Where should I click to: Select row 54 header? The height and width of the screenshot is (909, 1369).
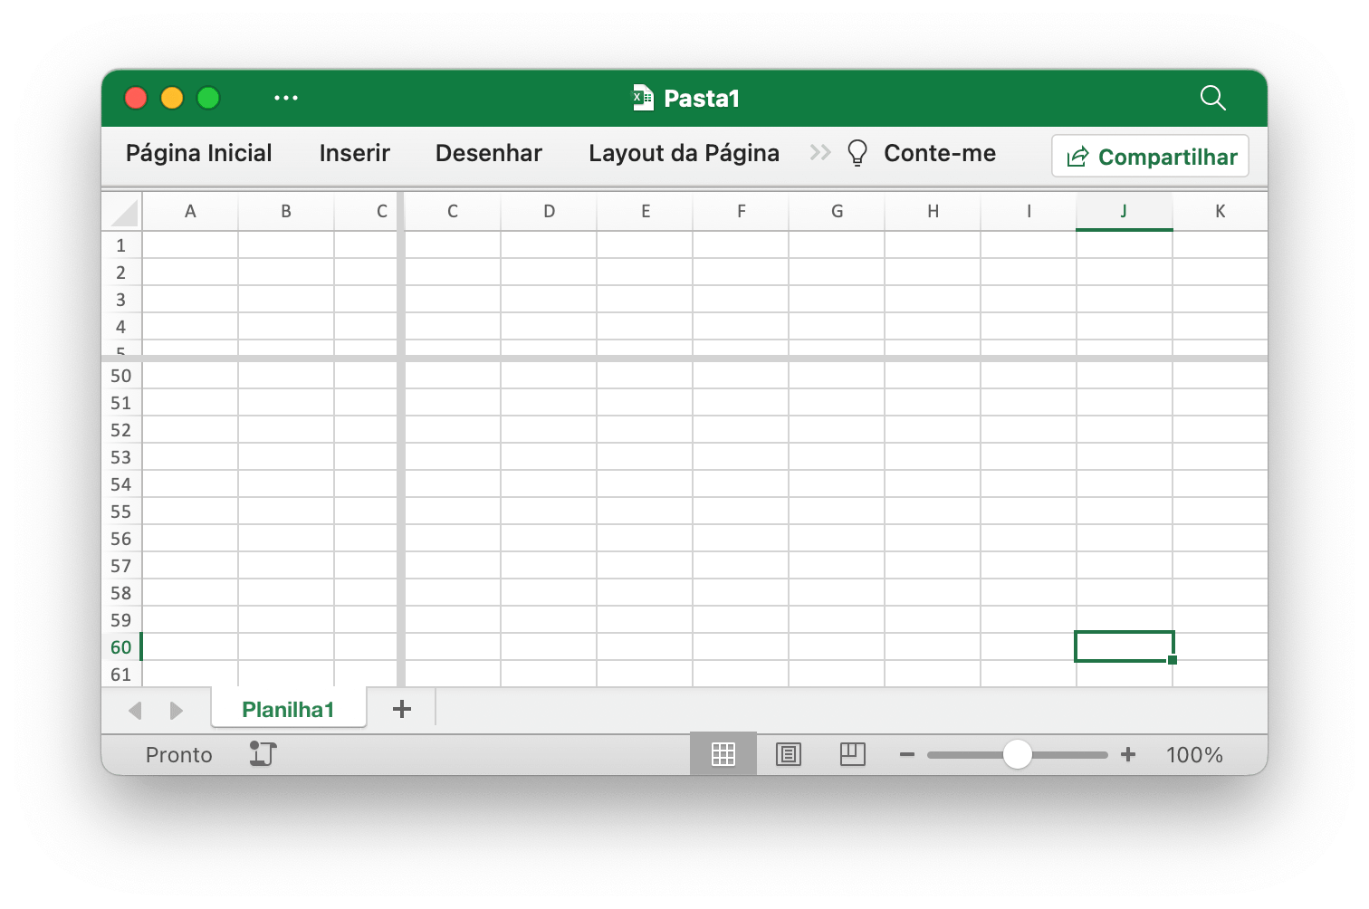(121, 484)
